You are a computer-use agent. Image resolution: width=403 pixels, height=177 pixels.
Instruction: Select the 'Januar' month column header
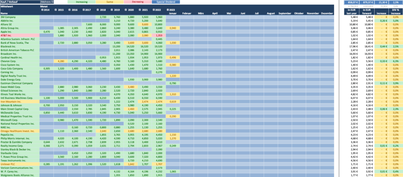(x=173, y=13)
